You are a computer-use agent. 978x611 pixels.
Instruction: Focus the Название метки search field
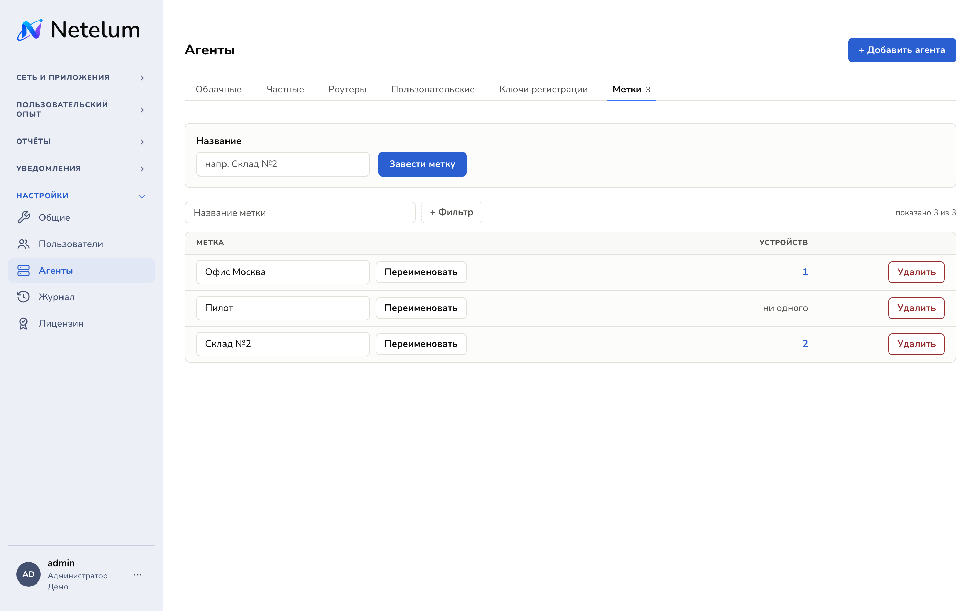click(300, 212)
